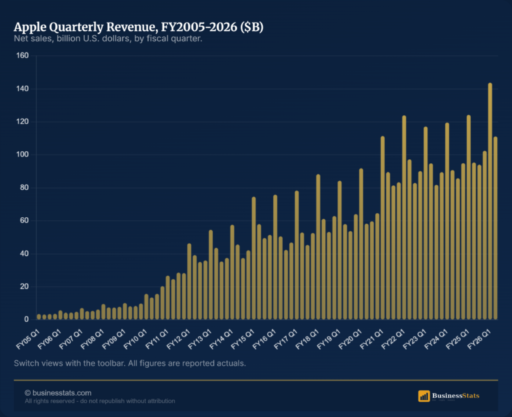Click the y-axis label 40
This screenshot has width=512, height=417.
pyautogui.click(x=25, y=254)
